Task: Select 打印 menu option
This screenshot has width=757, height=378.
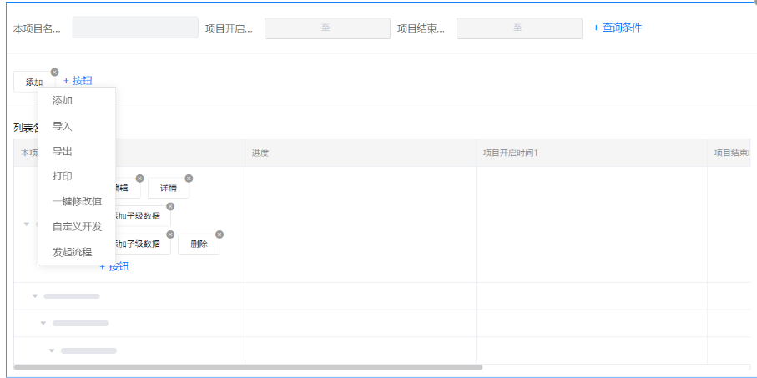Action: pyautogui.click(x=63, y=176)
